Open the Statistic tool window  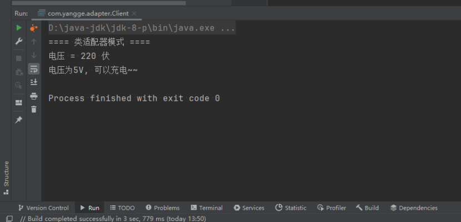pyautogui.click(x=291, y=208)
